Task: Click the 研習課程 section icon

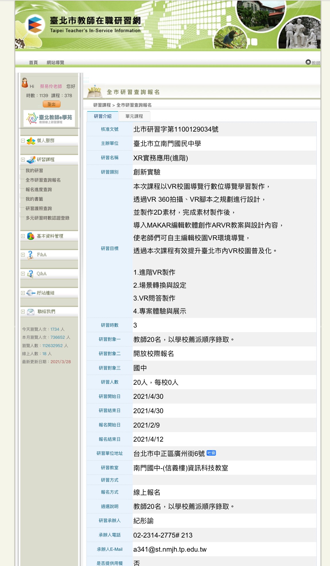Action: (31, 160)
